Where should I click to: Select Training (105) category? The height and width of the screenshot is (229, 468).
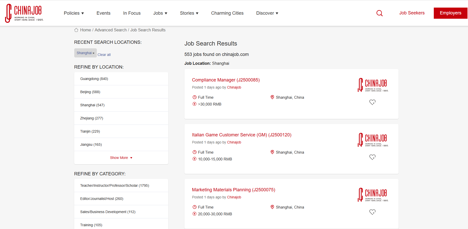pos(121,224)
